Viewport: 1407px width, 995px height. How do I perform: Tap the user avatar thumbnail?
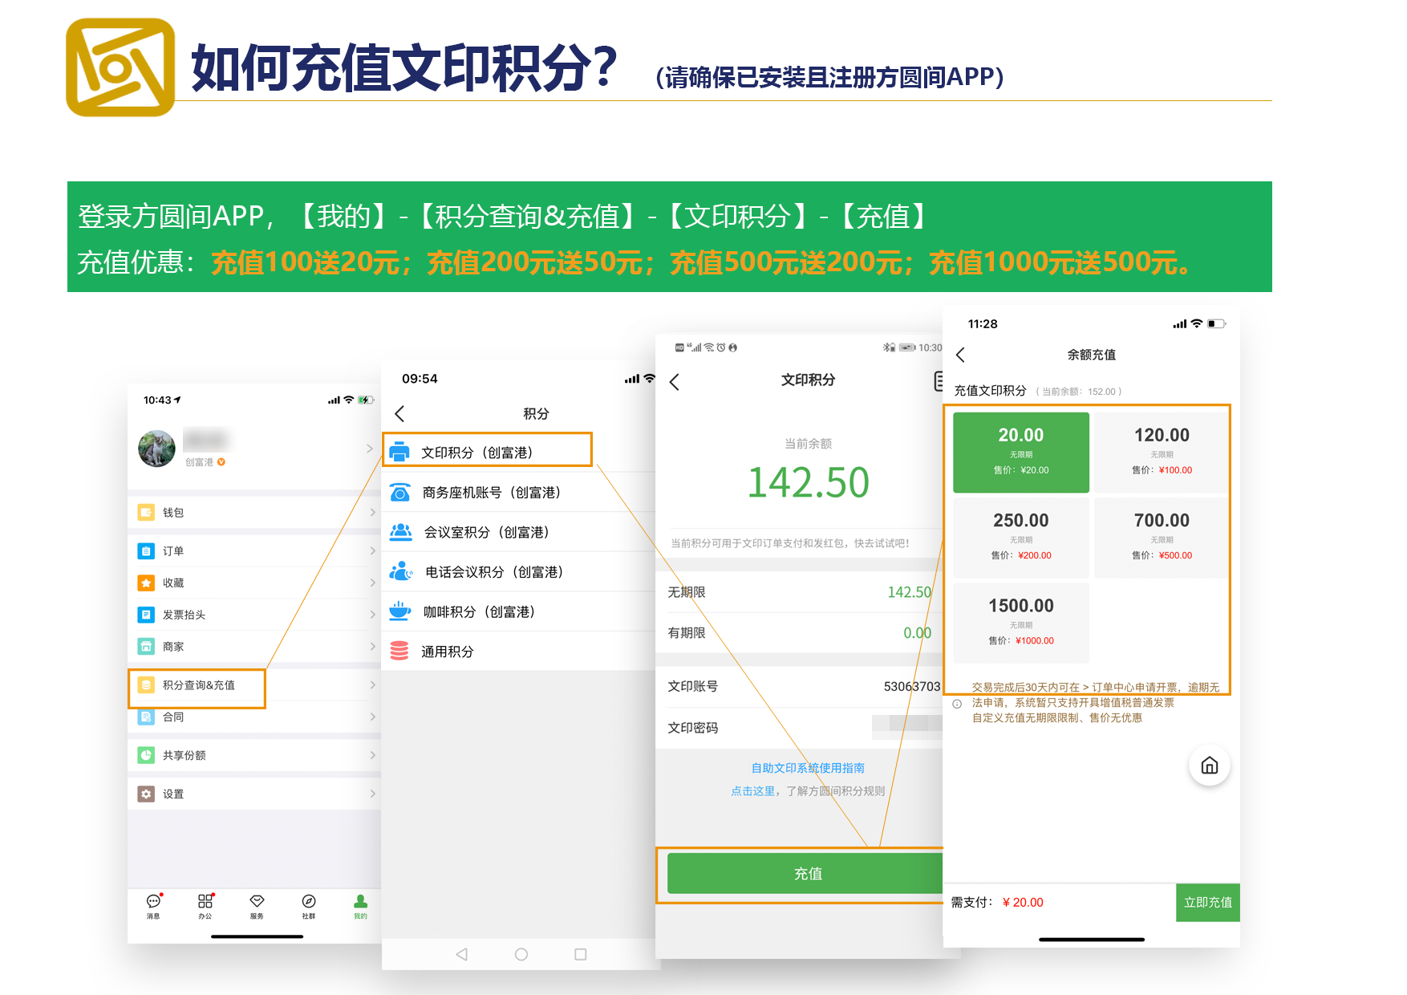(x=157, y=449)
